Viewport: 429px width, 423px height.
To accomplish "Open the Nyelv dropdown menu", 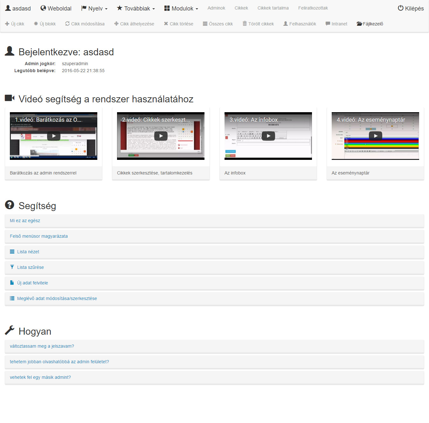I will (x=94, y=9).
